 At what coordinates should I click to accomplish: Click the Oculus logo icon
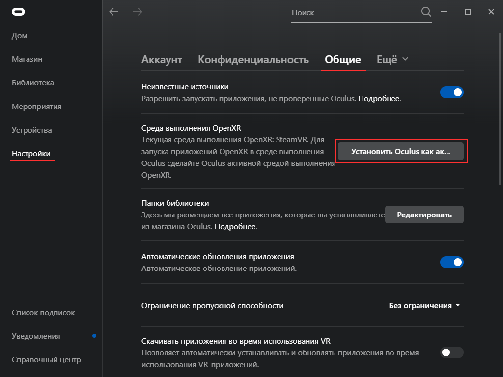(x=19, y=12)
